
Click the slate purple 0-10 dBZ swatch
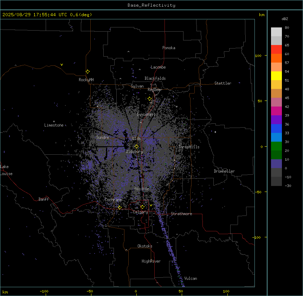[276, 164]
